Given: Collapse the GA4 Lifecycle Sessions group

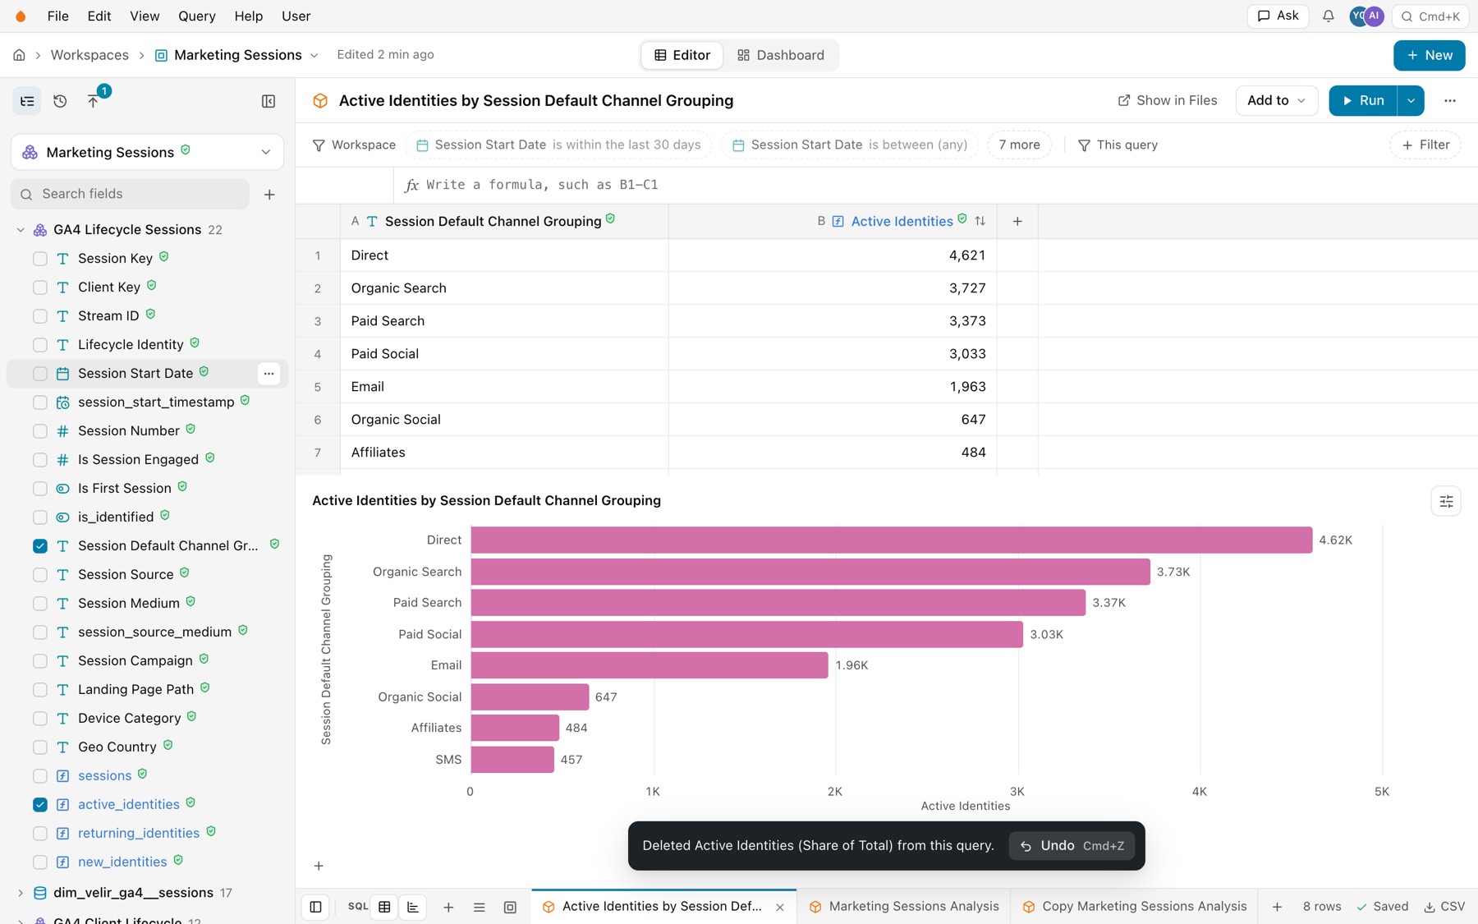Looking at the screenshot, I should pyautogui.click(x=21, y=230).
